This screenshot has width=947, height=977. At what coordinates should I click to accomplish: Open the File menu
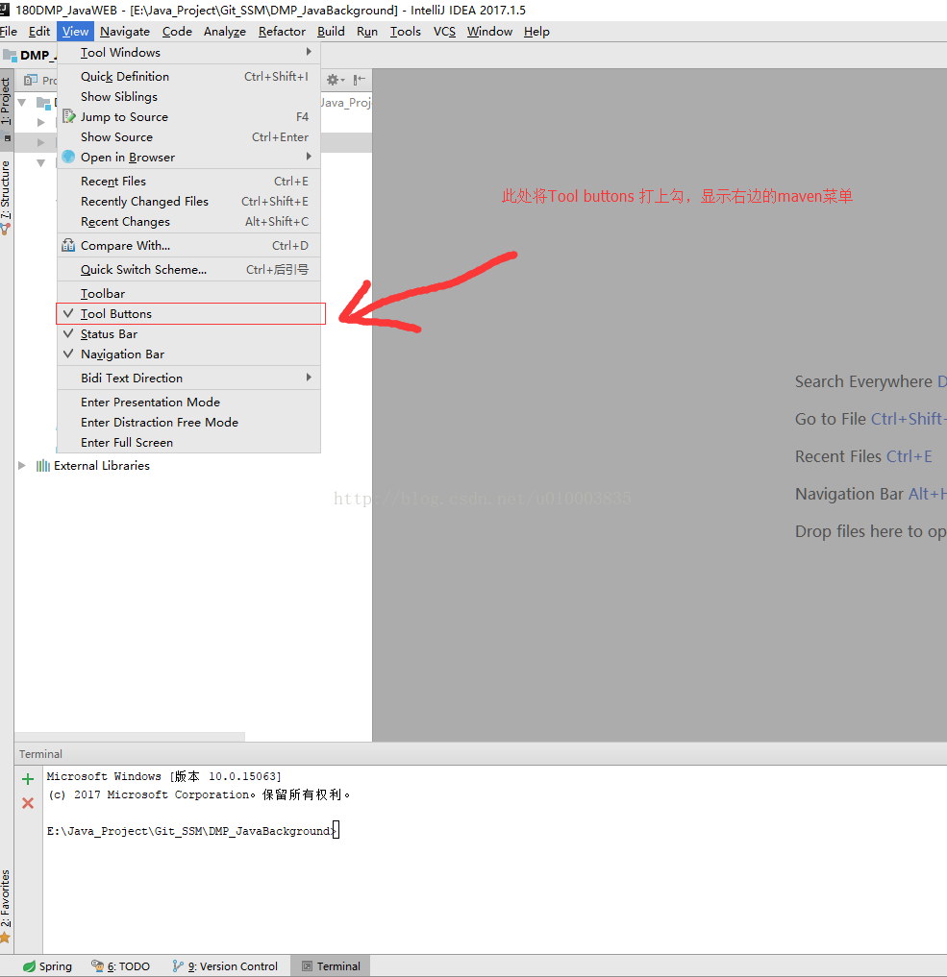pos(8,31)
